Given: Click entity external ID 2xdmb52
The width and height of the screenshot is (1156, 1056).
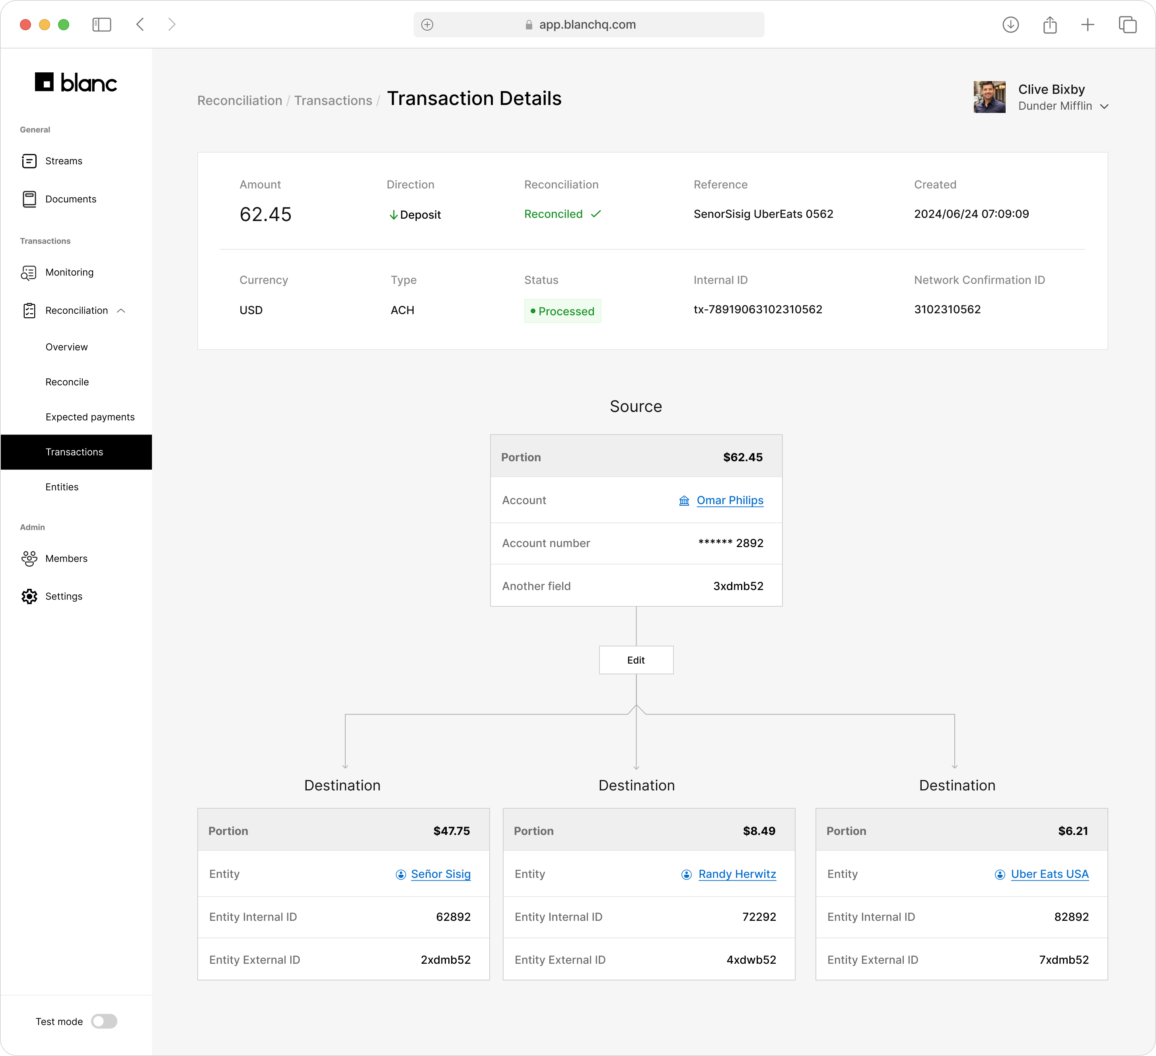Looking at the screenshot, I should pos(446,960).
